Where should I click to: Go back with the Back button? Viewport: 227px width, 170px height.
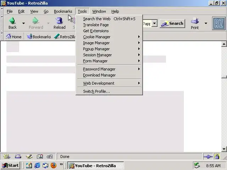click(x=12, y=23)
